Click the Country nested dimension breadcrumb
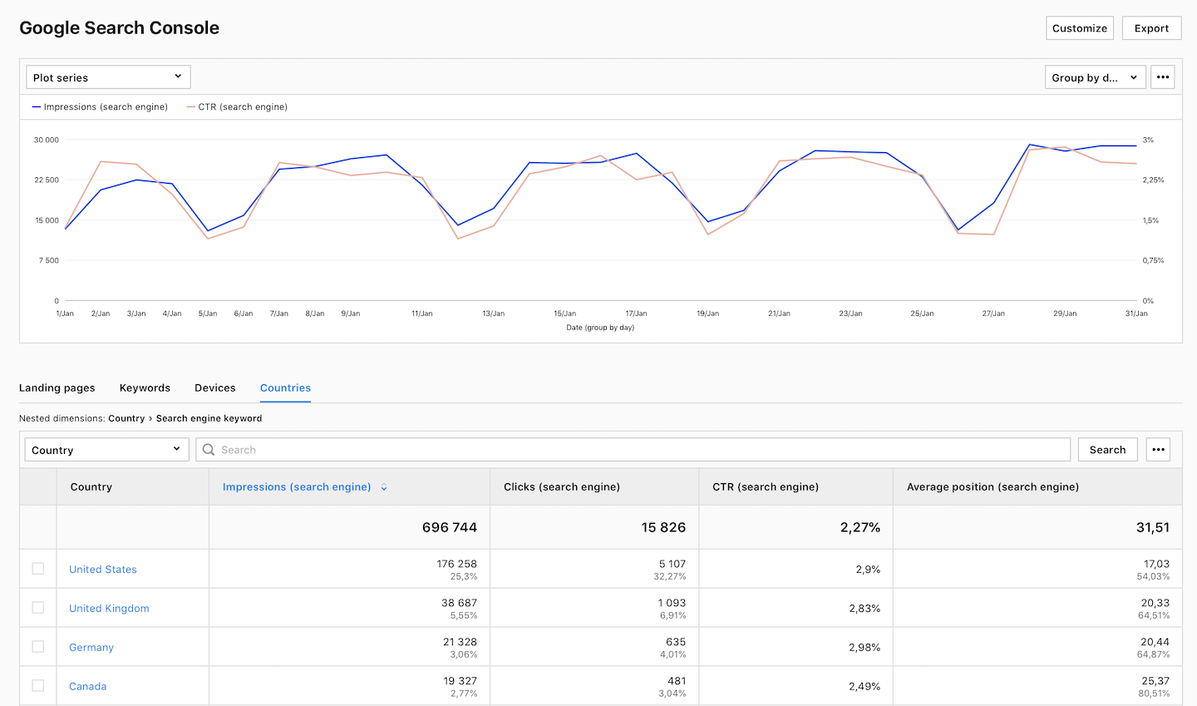Image resolution: width=1197 pixels, height=706 pixels. tap(126, 418)
